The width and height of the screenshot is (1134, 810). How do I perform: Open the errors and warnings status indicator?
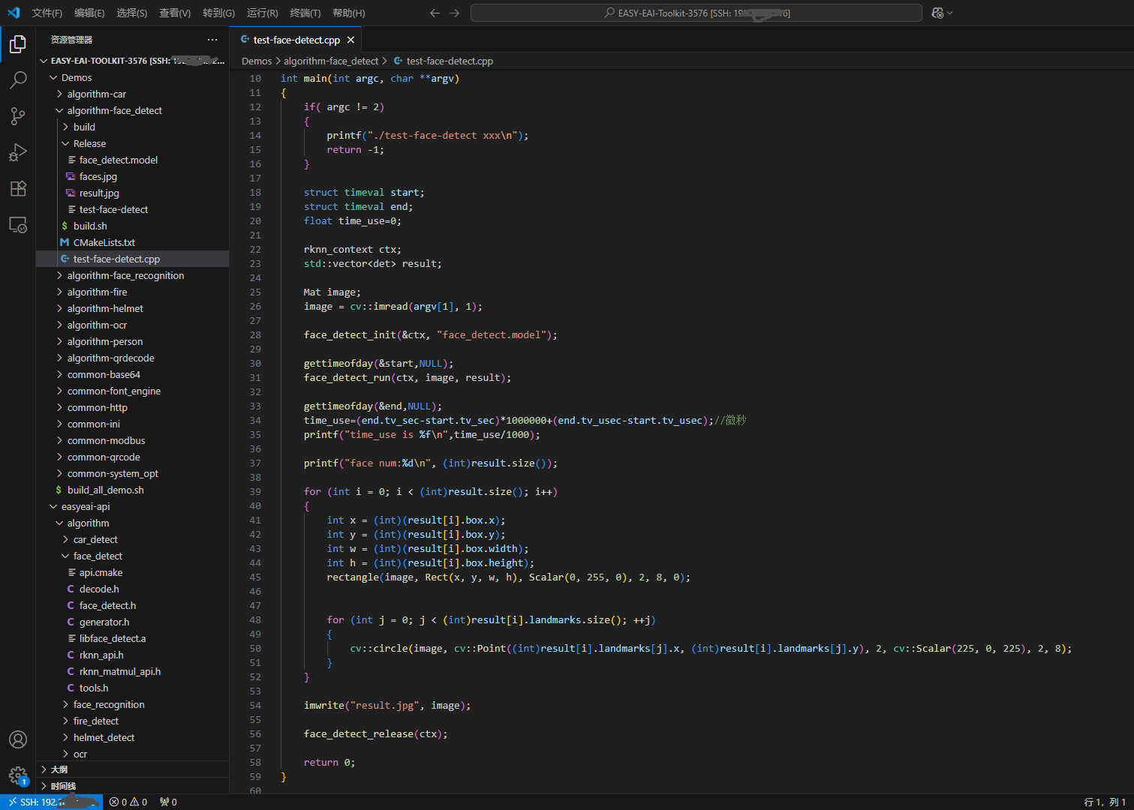click(128, 802)
